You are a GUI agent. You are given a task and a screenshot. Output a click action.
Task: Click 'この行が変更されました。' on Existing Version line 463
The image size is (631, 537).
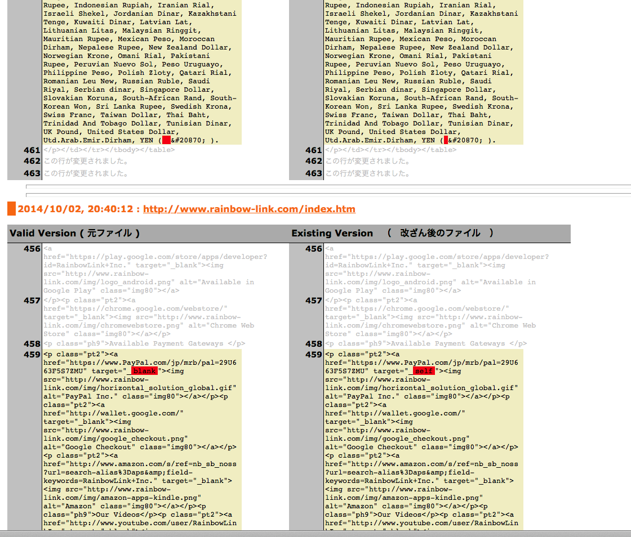[x=368, y=173]
